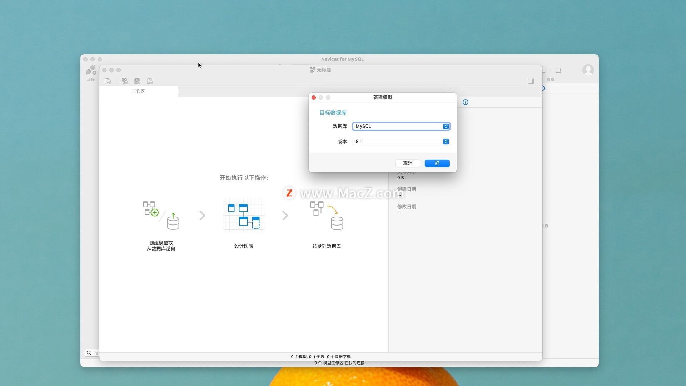Click the 0 B file size value
This screenshot has height=386, width=686.
(401, 178)
